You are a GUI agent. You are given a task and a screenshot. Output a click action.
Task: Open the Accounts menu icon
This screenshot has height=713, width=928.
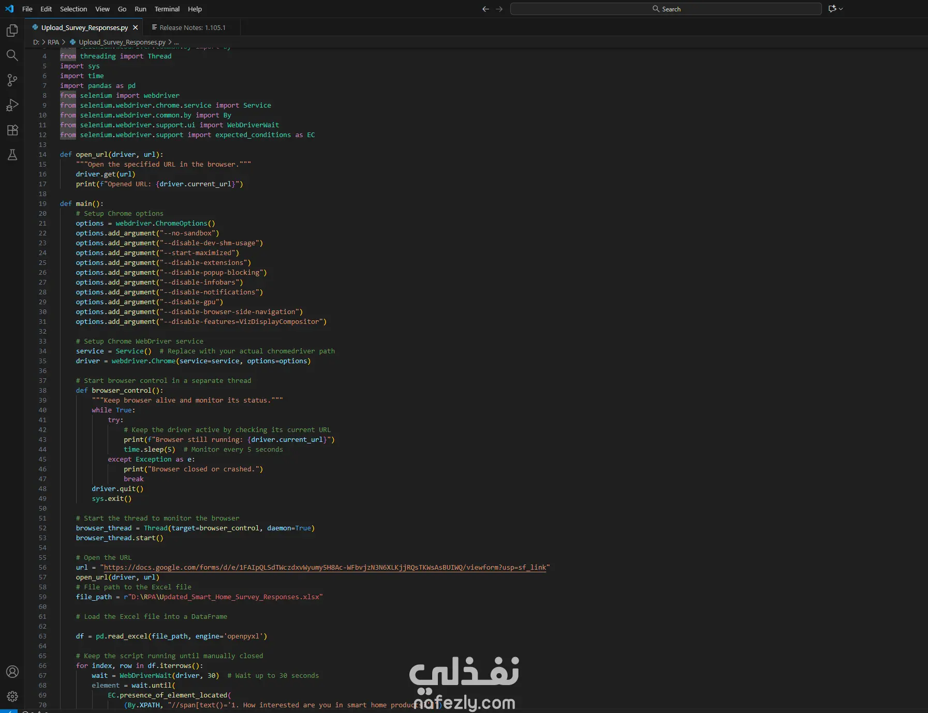coord(12,672)
